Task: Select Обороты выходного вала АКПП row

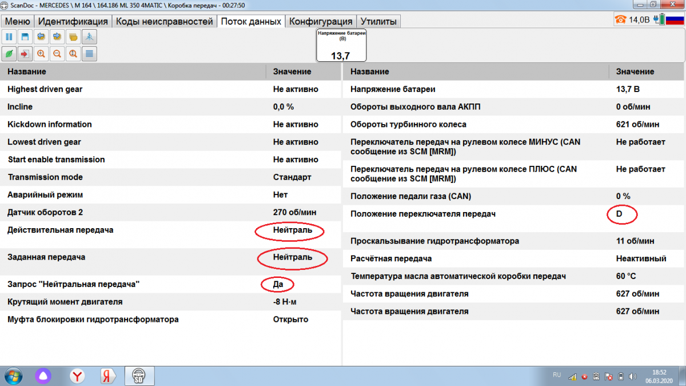Action: pos(514,107)
